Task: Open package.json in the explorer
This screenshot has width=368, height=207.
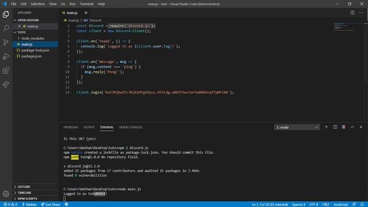Action: [x=36, y=56]
